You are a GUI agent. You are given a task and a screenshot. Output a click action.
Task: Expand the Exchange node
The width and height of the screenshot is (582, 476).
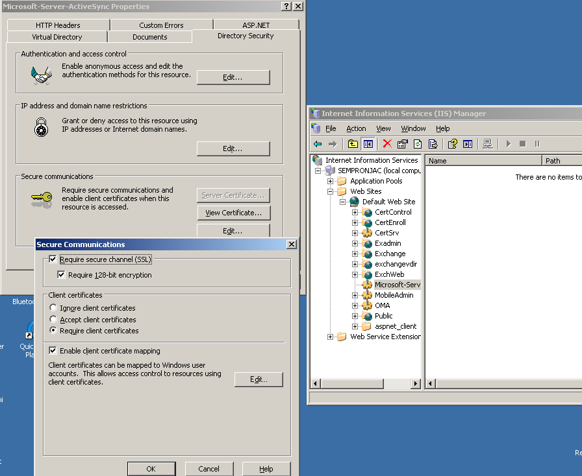click(x=355, y=254)
